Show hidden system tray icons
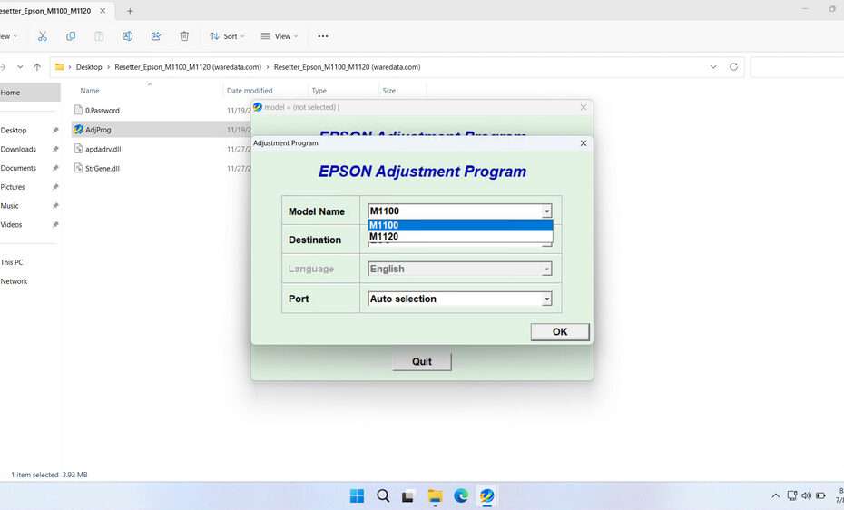Screen dimensions: 844x510 [775, 495]
